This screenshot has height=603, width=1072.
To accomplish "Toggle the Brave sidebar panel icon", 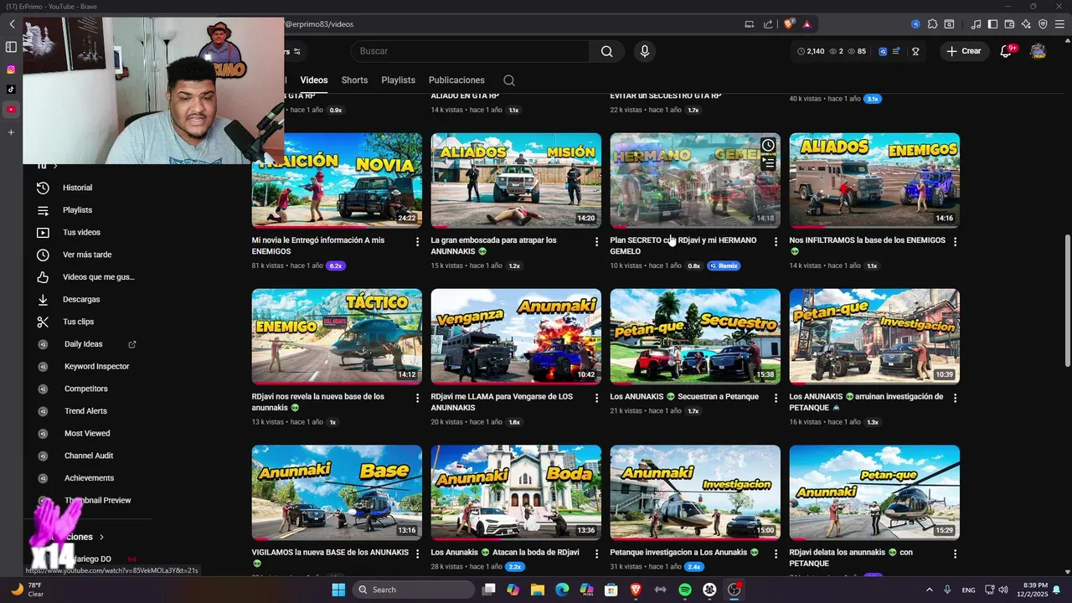I will (x=992, y=24).
